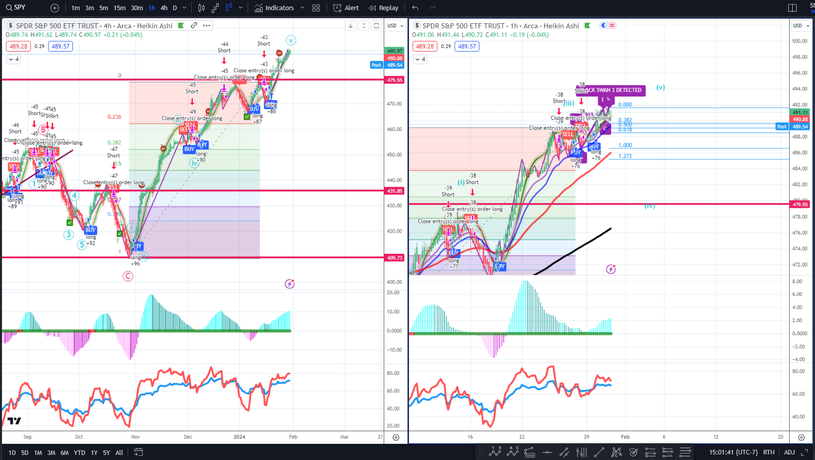
Task: Open the USD currency dropdown on 4h chart
Action: click(x=395, y=26)
